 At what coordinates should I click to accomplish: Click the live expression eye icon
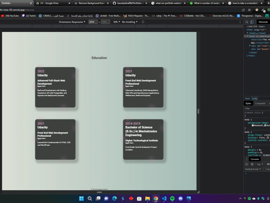pos(268,164)
